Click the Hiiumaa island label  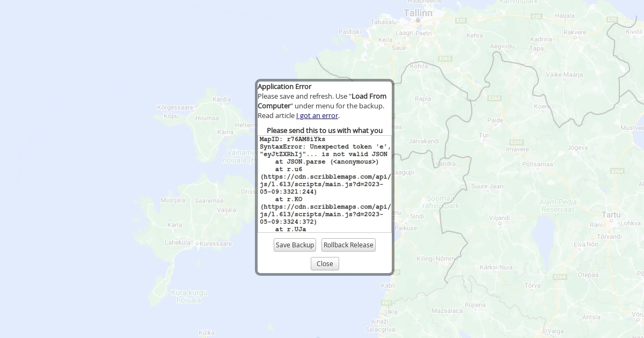pos(207,118)
